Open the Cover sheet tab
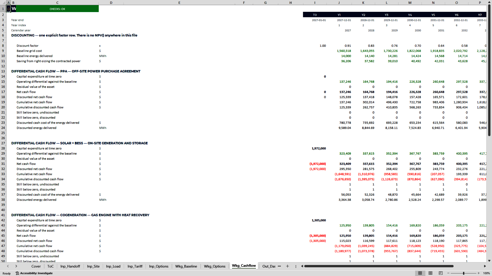492x276 pixels. 36,266
